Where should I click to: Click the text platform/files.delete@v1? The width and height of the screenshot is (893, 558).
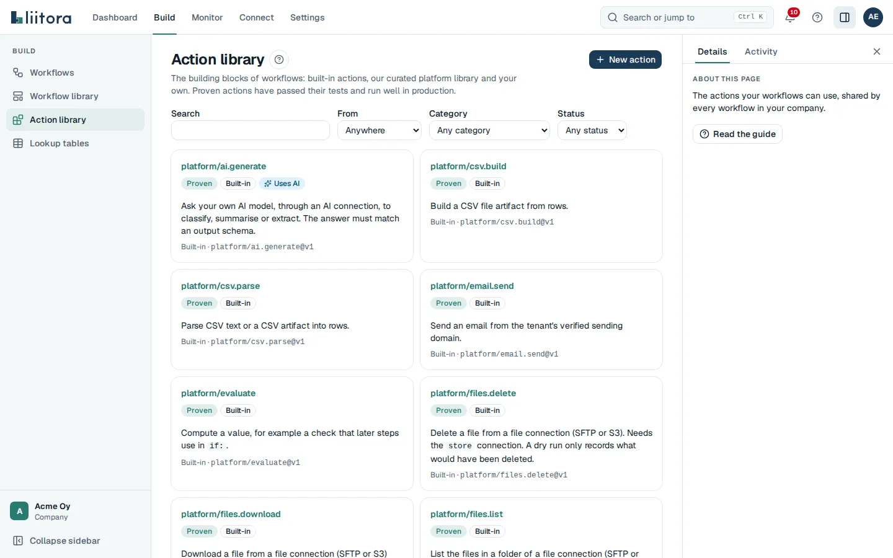click(x=513, y=475)
